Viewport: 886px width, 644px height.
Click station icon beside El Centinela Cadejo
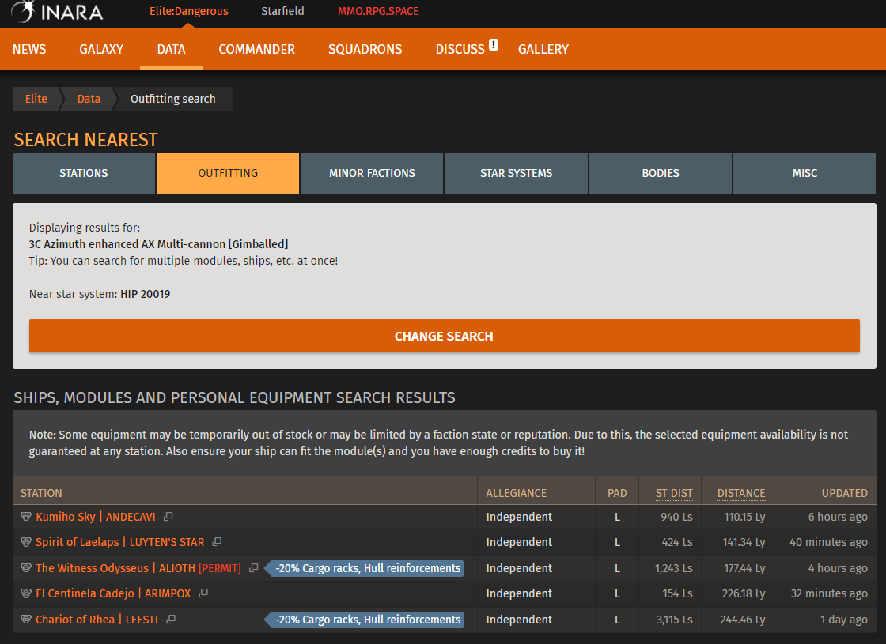[x=26, y=593]
